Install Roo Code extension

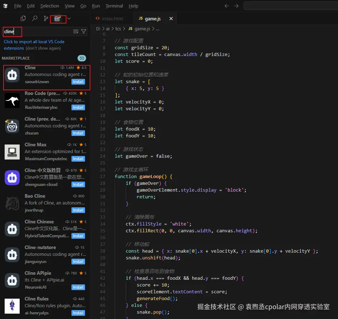78,107
